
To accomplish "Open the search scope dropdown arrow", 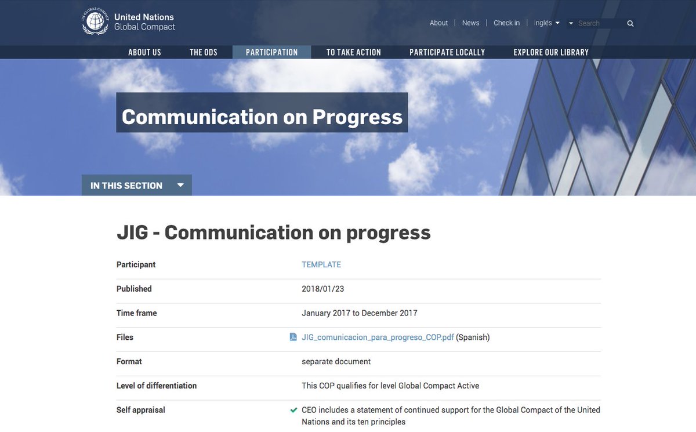I will point(571,24).
